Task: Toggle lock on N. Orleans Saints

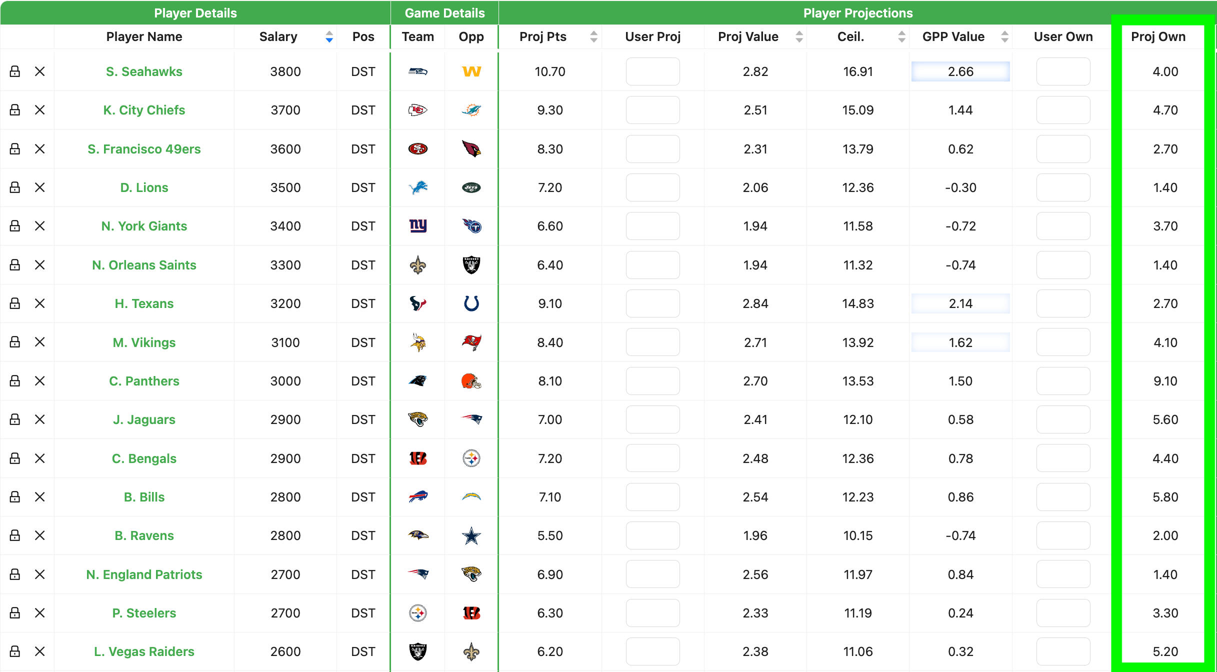Action: [15, 265]
